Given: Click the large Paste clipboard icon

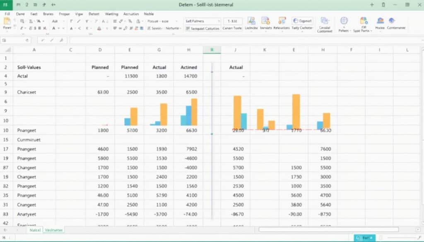Looking at the screenshot, I should [x=7, y=22].
